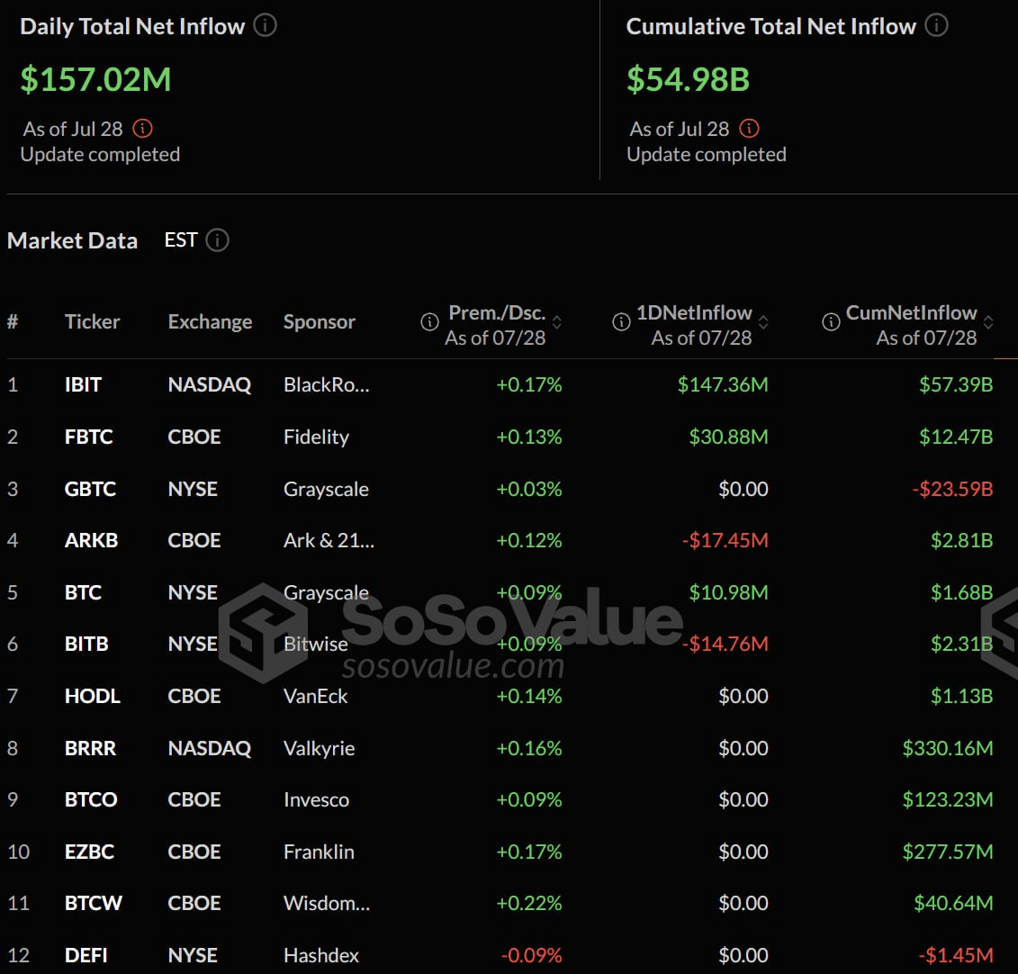1018x974 pixels.
Task: Click BITB's -$14.76M one-day inflow
Action: click(725, 644)
